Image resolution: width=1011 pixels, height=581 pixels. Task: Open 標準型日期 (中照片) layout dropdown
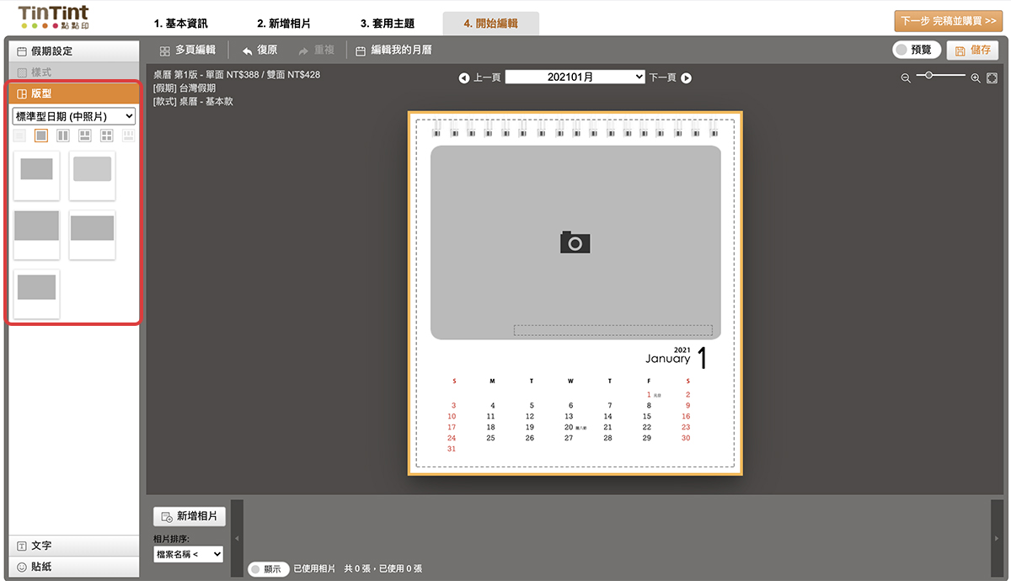[x=74, y=116]
